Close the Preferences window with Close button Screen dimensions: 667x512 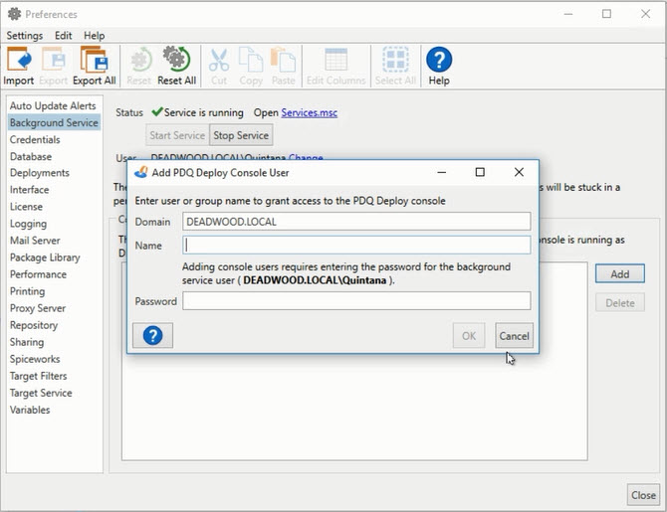[x=643, y=495]
